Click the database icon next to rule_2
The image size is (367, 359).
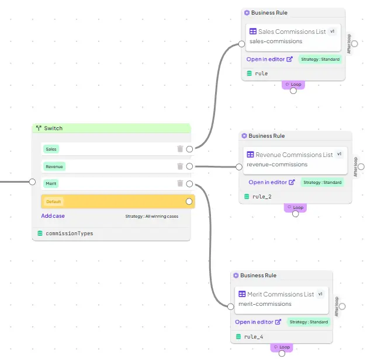click(x=247, y=196)
